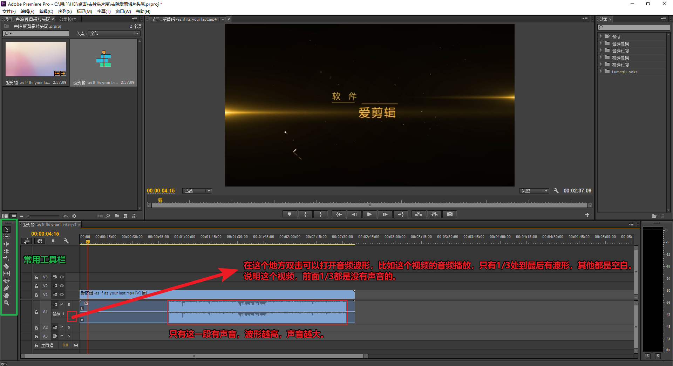Viewport: 673px width, 366px height.
Task: Click the Extract button
Action: coord(434,214)
